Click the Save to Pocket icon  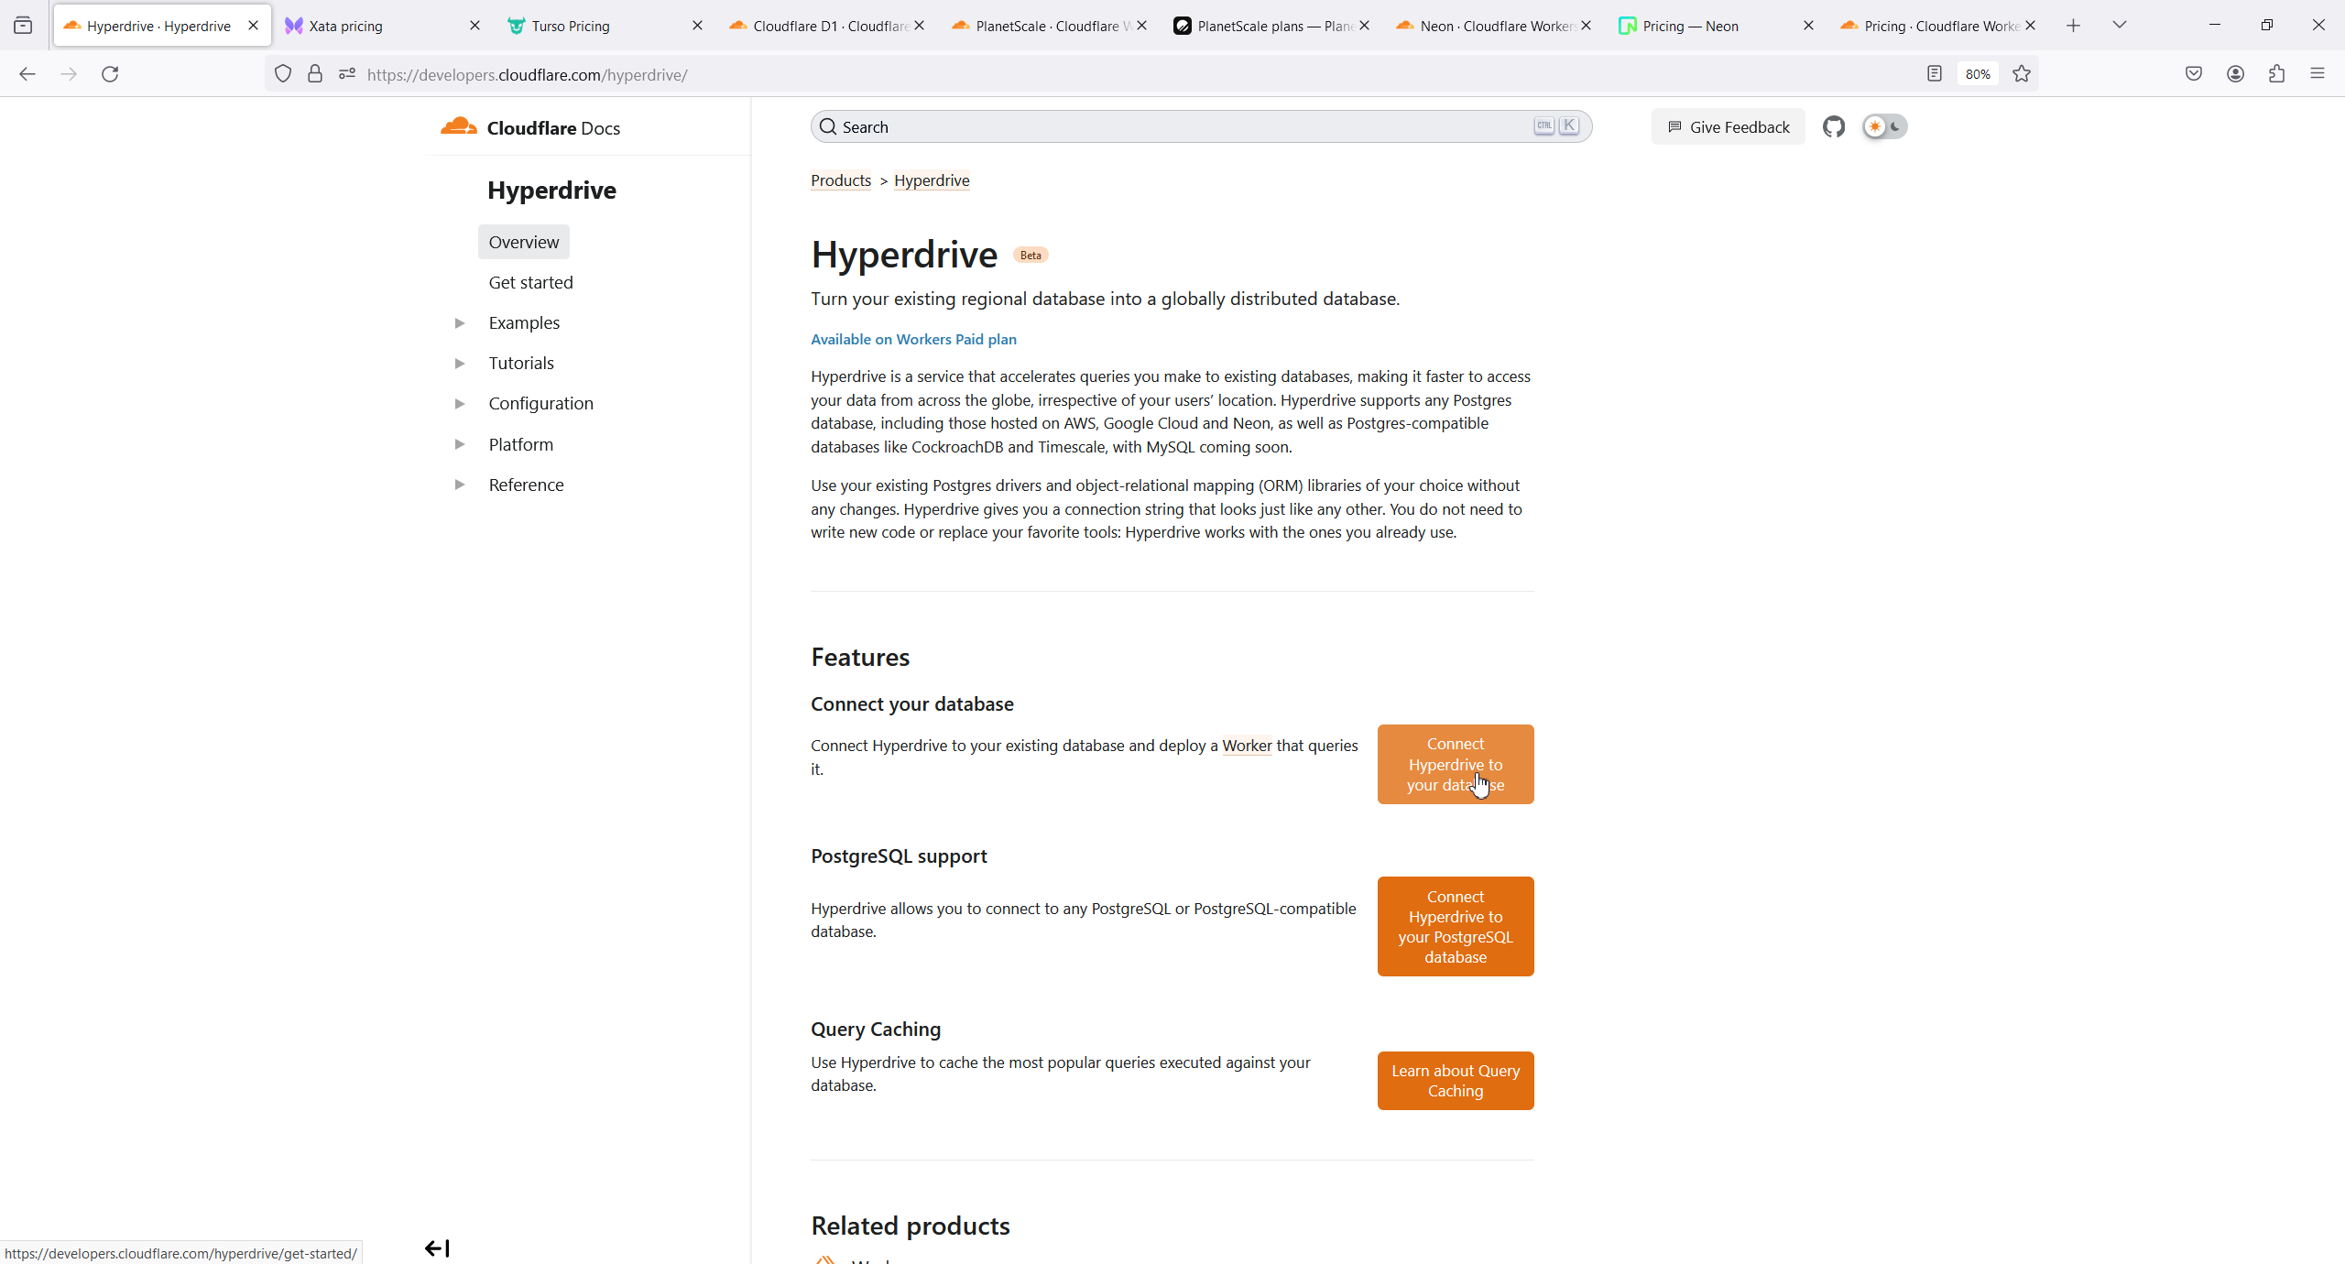pyautogui.click(x=2193, y=74)
